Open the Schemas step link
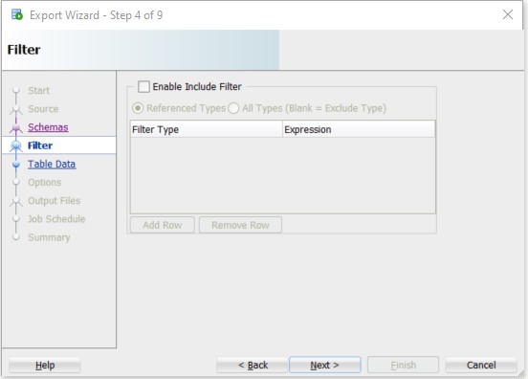The width and height of the screenshot is (528, 379). pos(48,127)
